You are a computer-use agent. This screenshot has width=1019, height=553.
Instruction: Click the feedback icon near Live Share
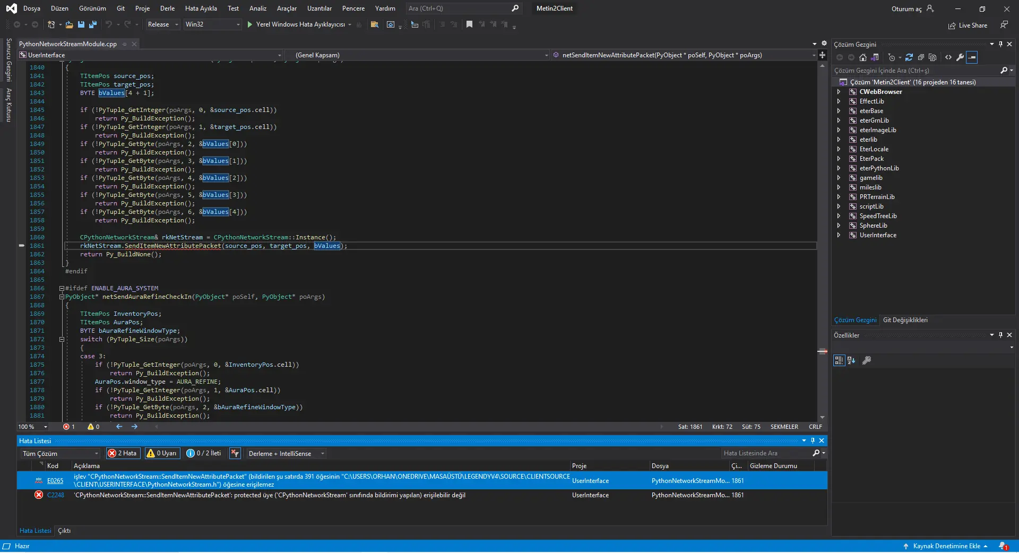click(1004, 25)
